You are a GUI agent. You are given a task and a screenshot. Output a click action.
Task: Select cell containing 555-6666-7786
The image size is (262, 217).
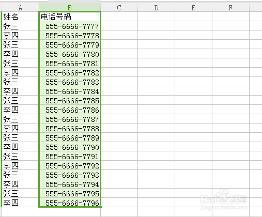(x=70, y=110)
